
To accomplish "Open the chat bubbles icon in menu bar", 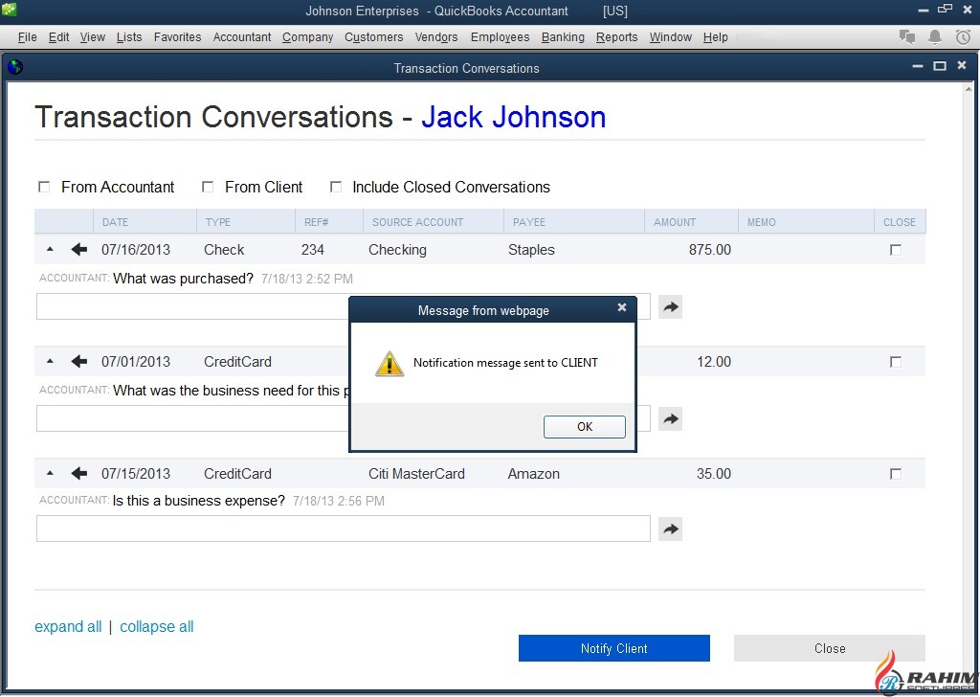I will pos(907,37).
